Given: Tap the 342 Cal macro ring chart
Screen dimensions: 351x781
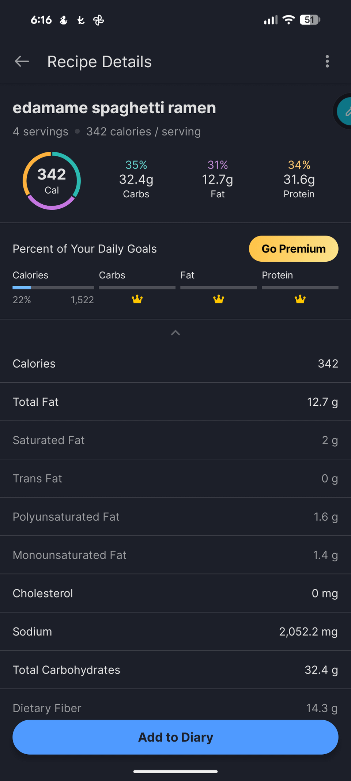Looking at the screenshot, I should tap(52, 181).
